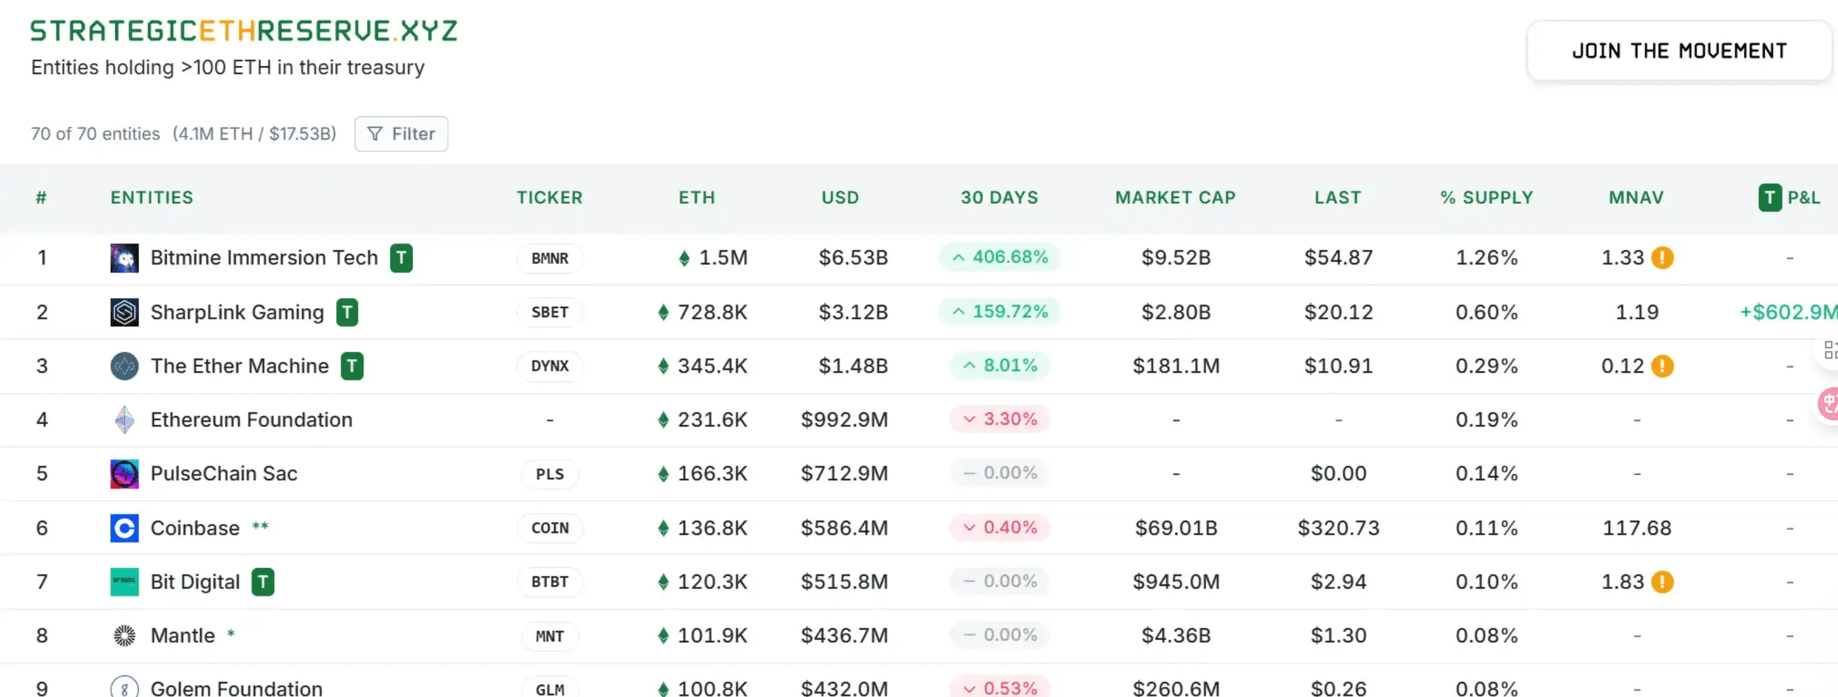Image resolution: width=1838 pixels, height=697 pixels.
Task: Click the Mantle logo icon
Action: (124, 635)
